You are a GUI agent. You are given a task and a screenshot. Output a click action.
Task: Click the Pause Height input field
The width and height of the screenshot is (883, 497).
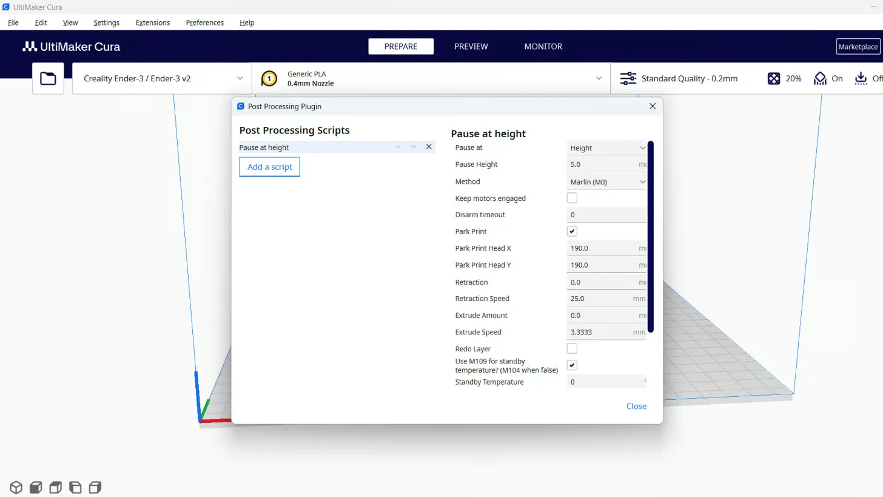point(606,164)
